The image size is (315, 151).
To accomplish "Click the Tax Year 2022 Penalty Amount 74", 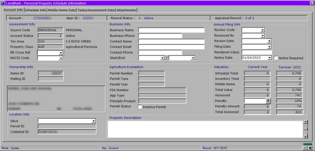I will click(289, 106).
